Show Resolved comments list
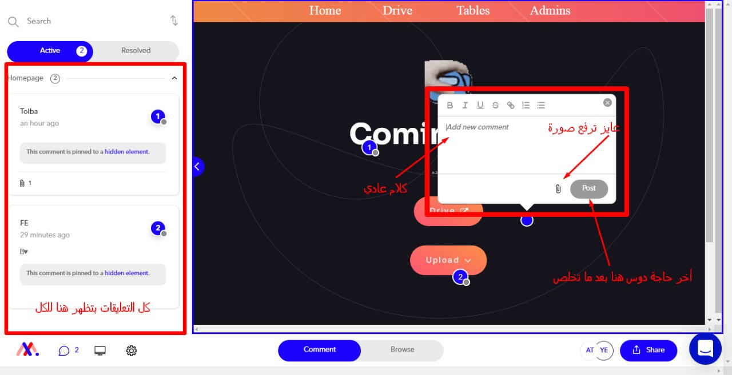This screenshot has width=732, height=375. coord(136,51)
